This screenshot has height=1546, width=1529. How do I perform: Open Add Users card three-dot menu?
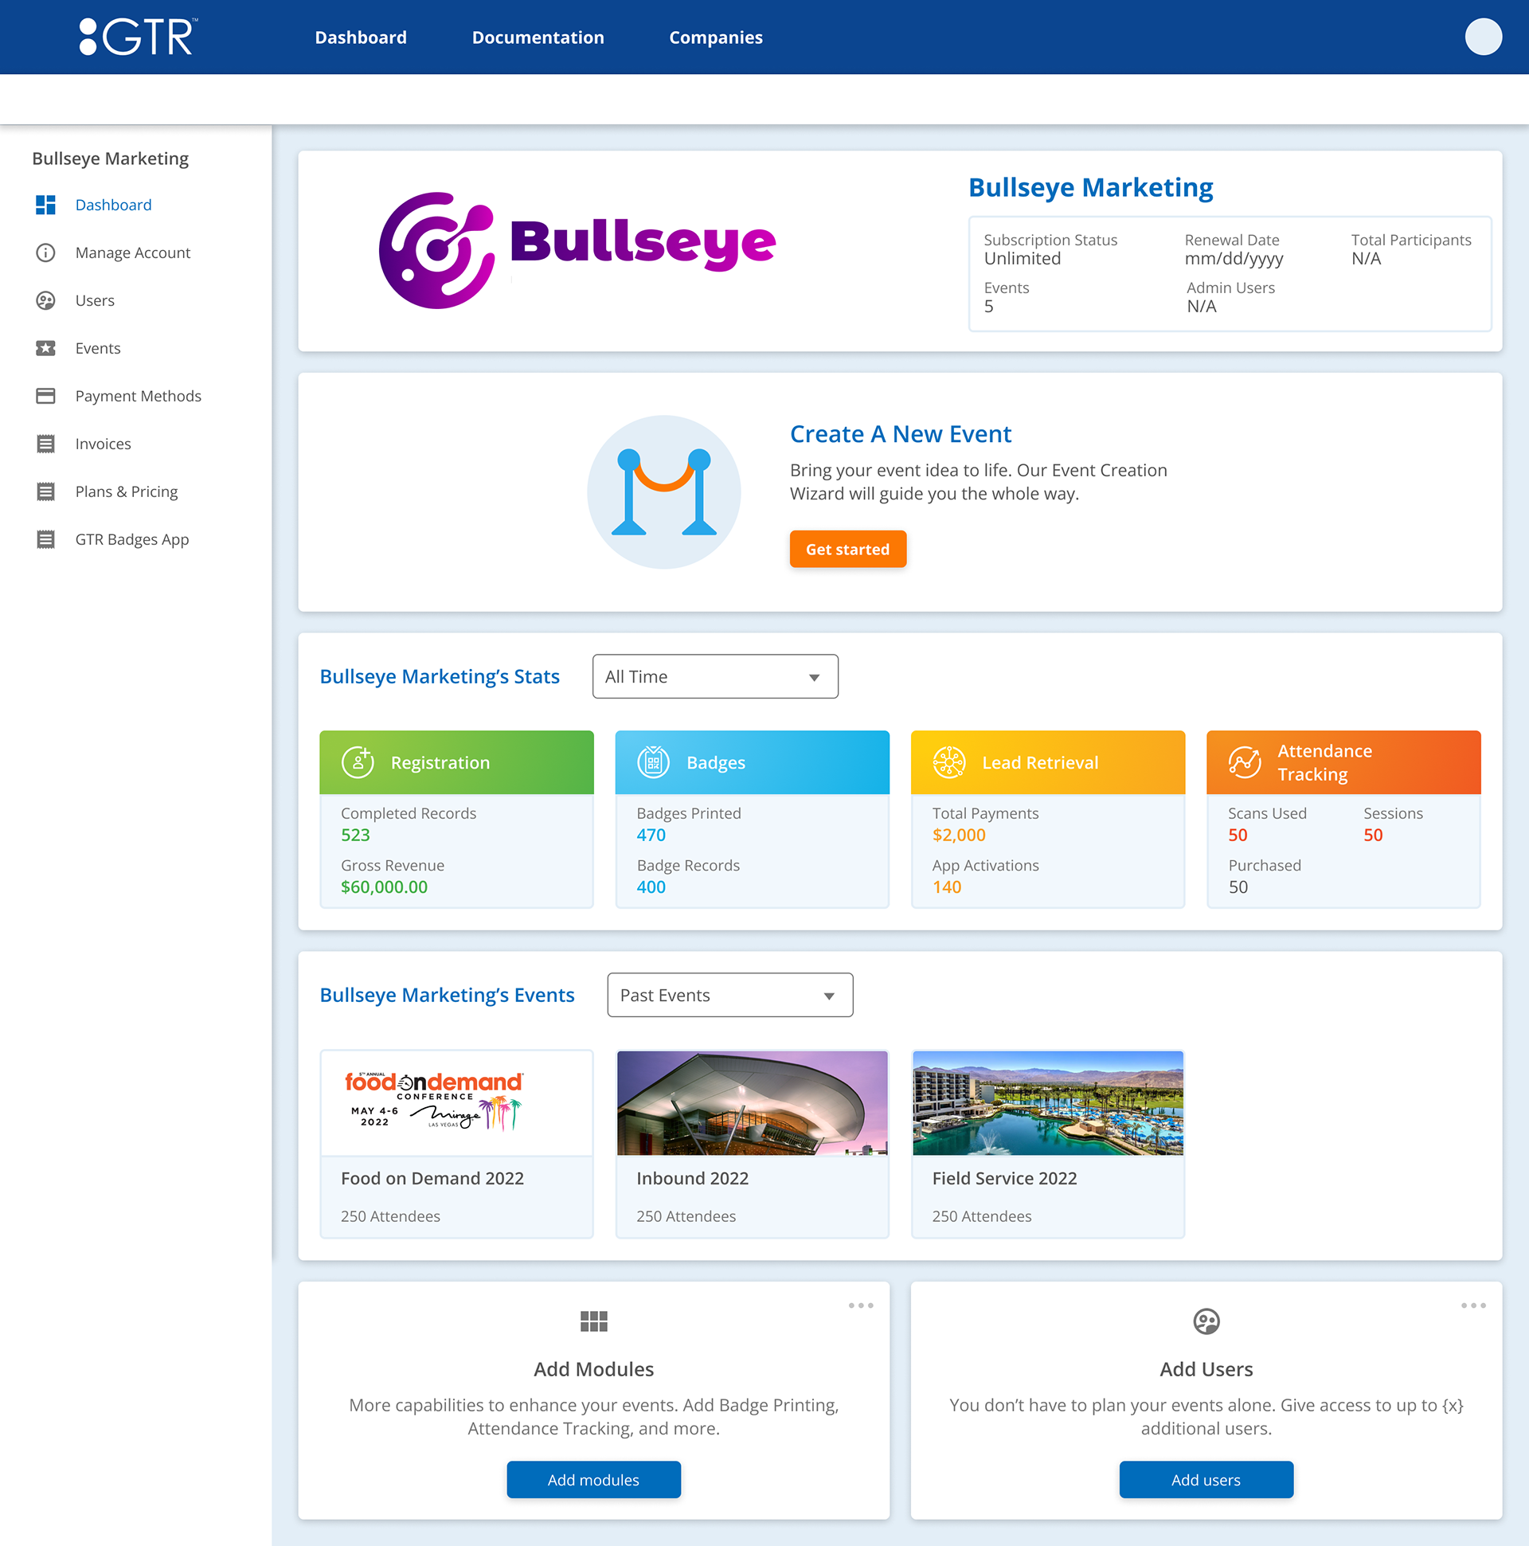point(1473,1305)
